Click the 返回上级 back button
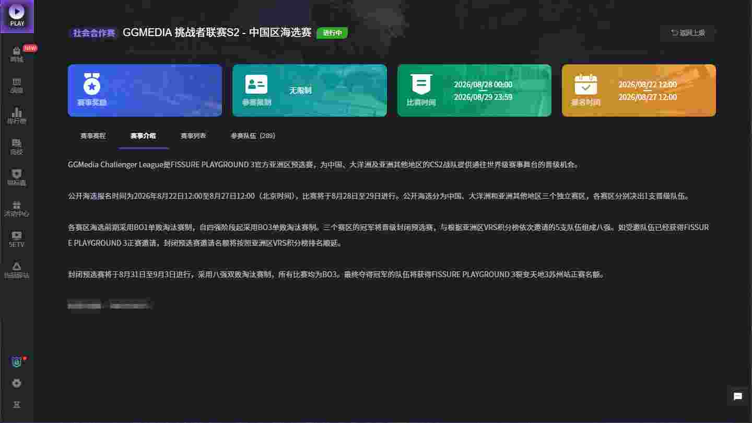The height and width of the screenshot is (423, 752). pos(688,33)
